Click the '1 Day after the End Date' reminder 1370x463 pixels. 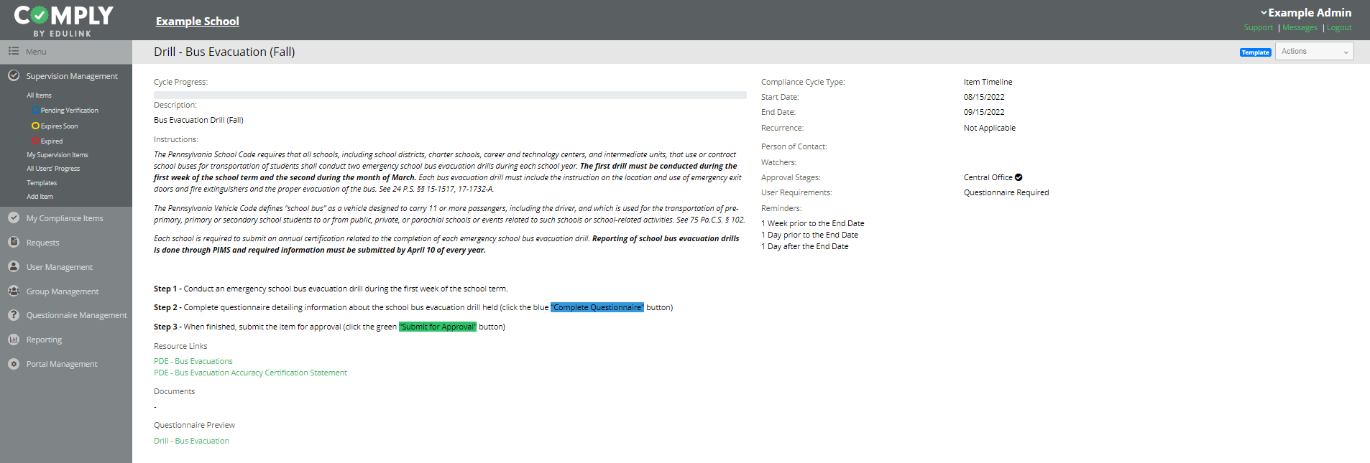(x=805, y=246)
